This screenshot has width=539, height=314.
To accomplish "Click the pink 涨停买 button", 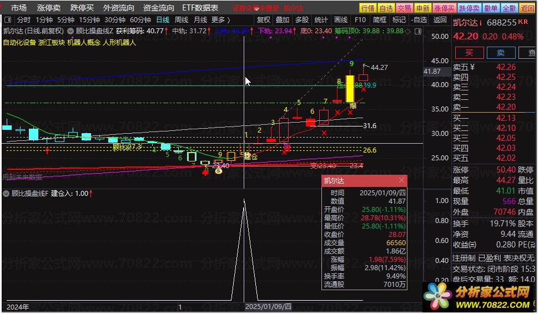I will point(444,8).
